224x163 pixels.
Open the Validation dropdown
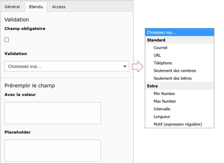point(67,66)
